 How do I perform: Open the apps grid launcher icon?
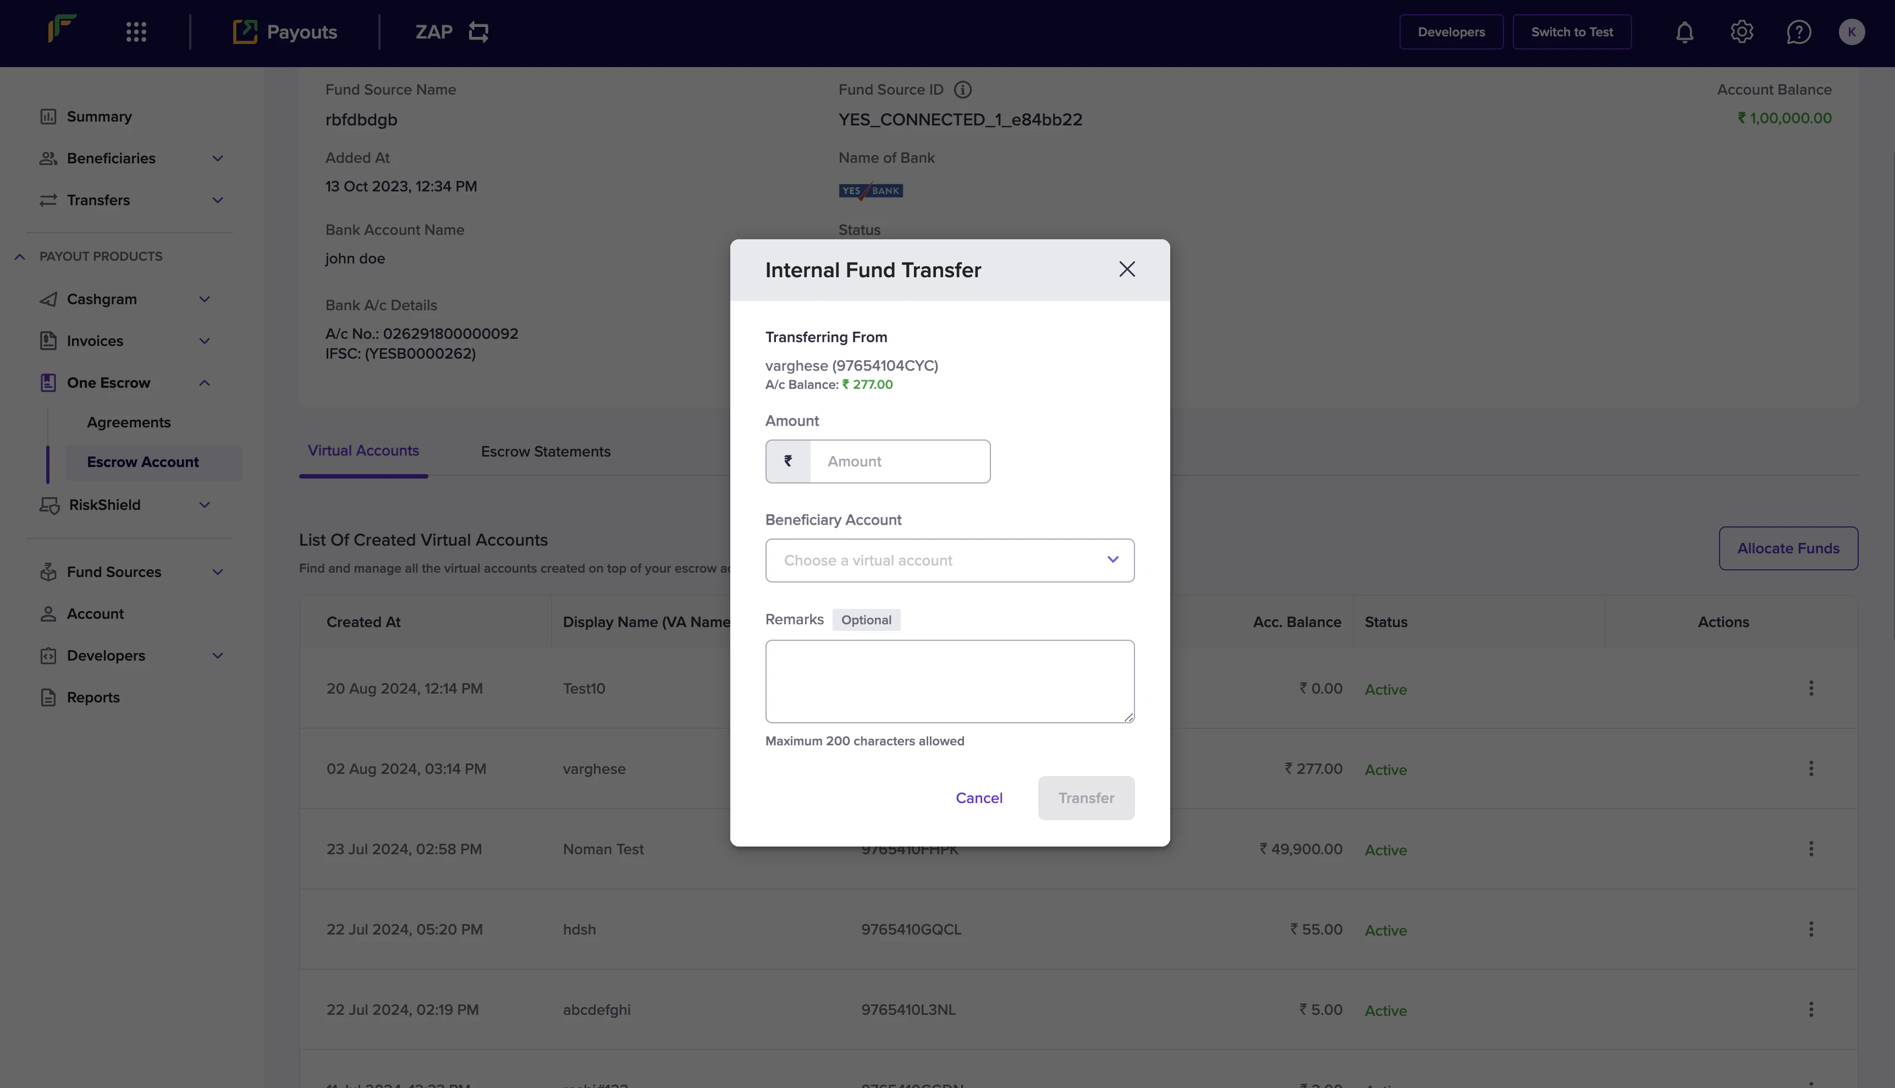[x=136, y=32]
